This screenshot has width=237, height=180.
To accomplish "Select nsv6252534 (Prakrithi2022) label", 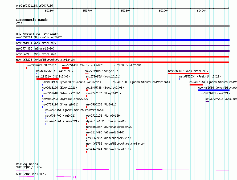I will [x=200, y=76].
